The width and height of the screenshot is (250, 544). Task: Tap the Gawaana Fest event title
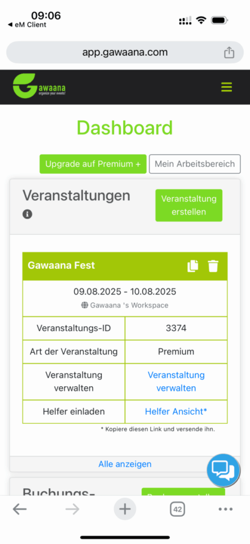click(62, 266)
